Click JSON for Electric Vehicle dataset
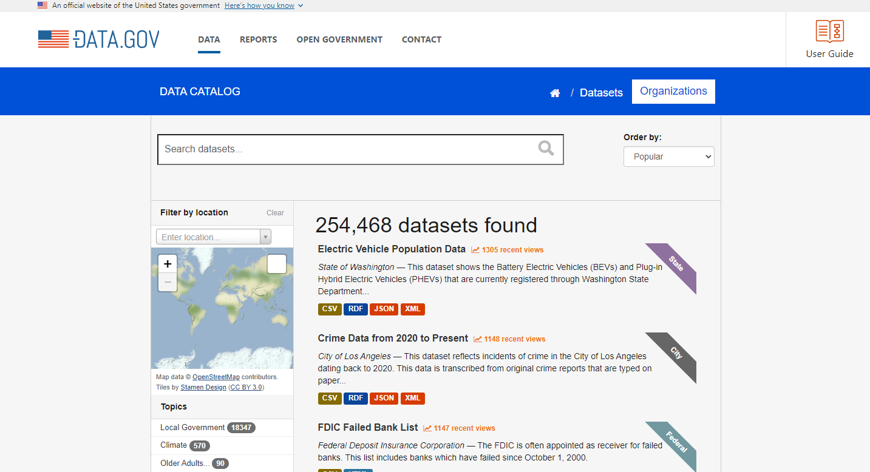 [x=384, y=309]
